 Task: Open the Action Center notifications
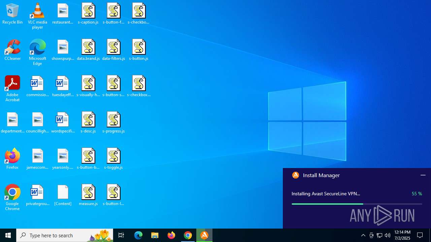420,235
